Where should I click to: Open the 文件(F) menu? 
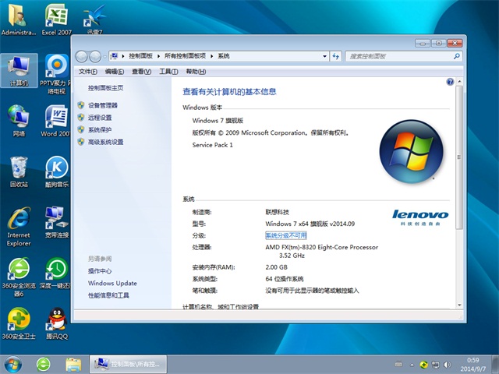tap(88, 71)
